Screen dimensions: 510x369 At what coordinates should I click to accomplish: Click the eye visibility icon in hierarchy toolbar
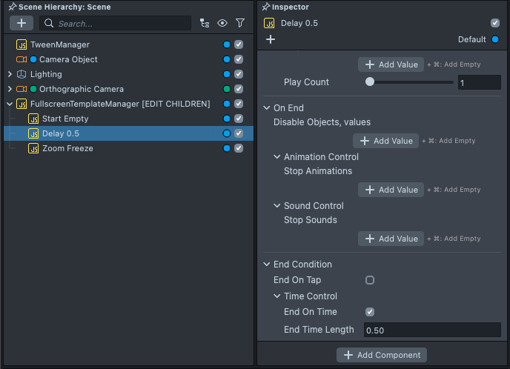[222, 23]
